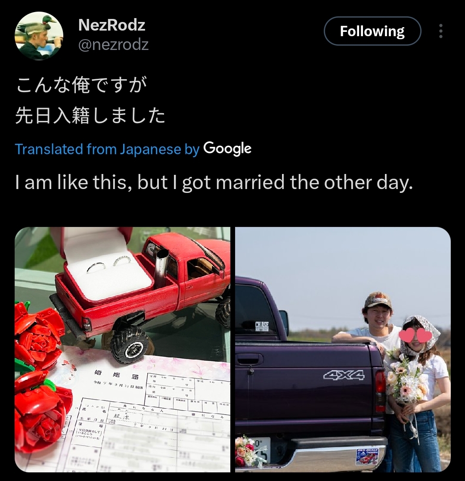Open the purple pickup truck couple photo
Viewport: 465px width, 481px height.
[343, 349]
